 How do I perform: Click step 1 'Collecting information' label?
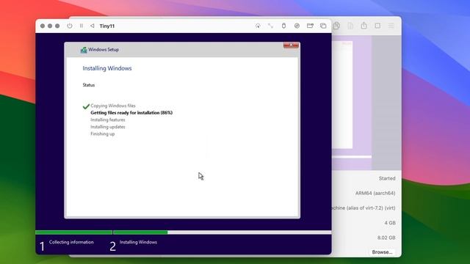coord(71,242)
